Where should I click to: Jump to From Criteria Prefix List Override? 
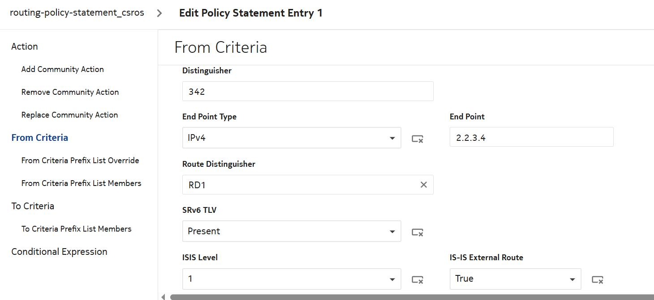pyautogui.click(x=80, y=161)
